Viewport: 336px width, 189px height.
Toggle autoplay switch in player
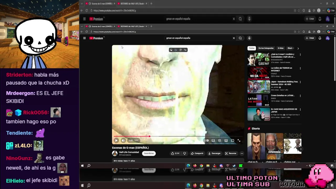click(207, 140)
